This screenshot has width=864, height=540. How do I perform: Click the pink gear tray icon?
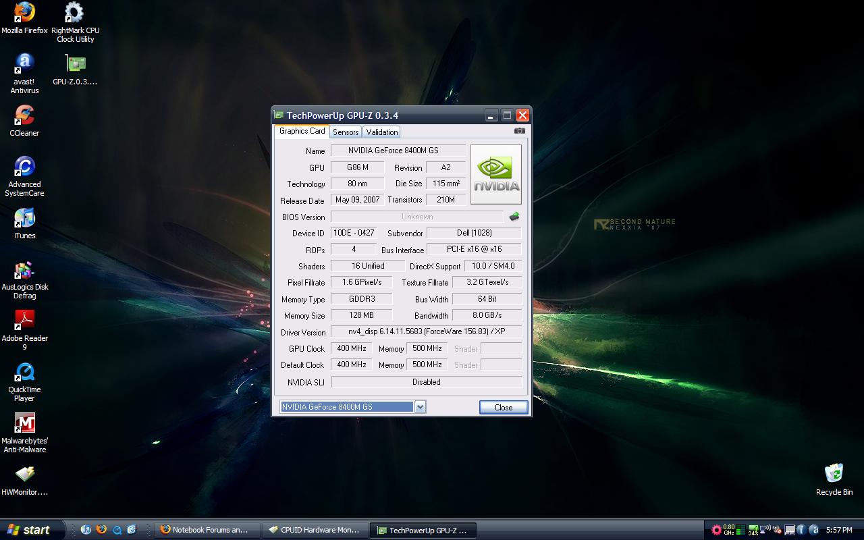717,530
